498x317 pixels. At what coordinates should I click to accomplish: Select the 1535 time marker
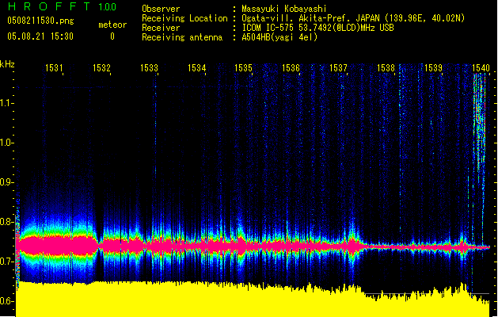click(243, 68)
